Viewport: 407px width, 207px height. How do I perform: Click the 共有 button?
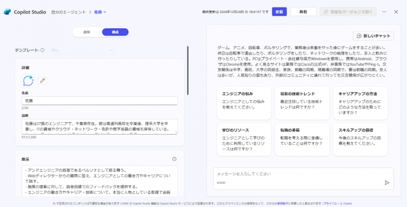pos(303,12)
